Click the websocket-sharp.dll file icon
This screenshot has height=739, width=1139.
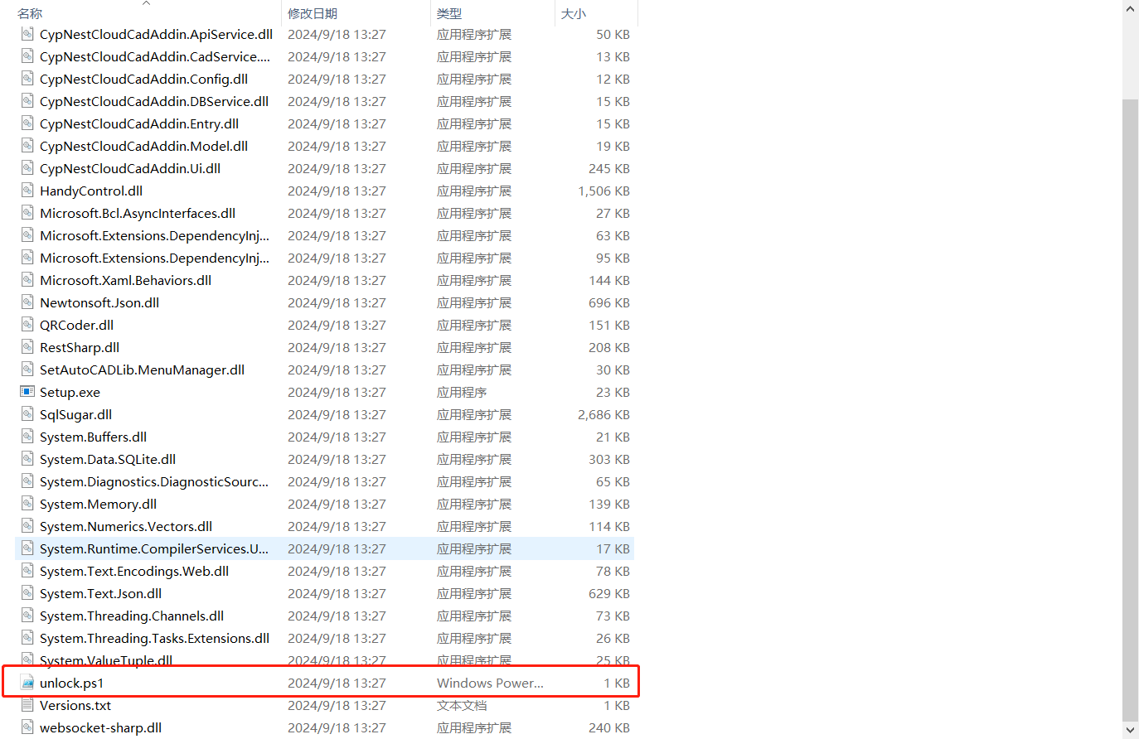[27, 727]
